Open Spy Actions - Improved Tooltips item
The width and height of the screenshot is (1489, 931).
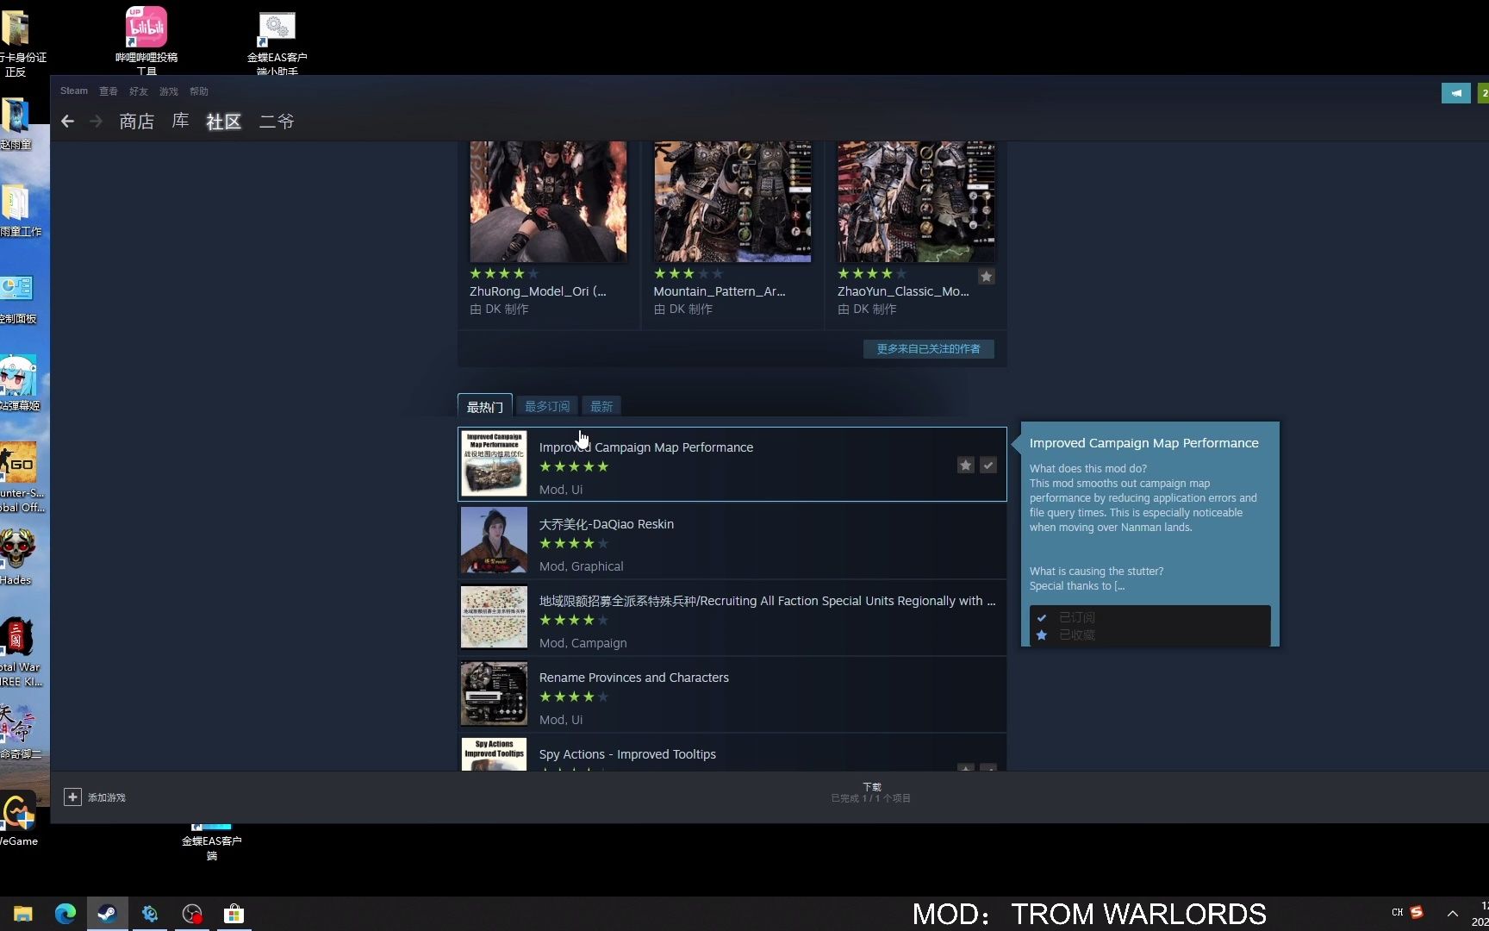(x=732, y=753)
